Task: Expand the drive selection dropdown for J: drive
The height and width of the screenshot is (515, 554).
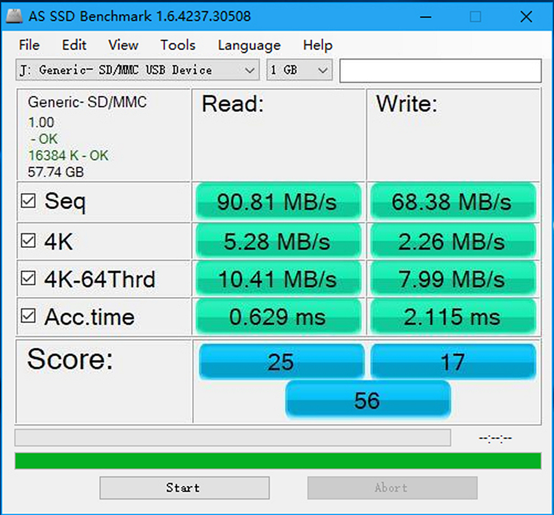Action: coord(251,70)
